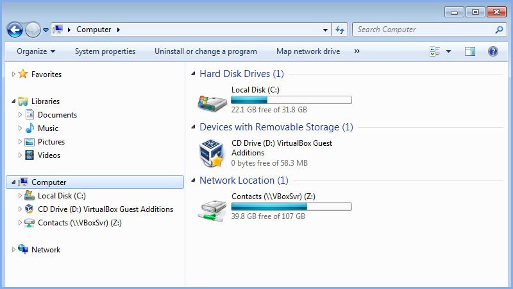Collapse the Network Location group

coord(193,180)
